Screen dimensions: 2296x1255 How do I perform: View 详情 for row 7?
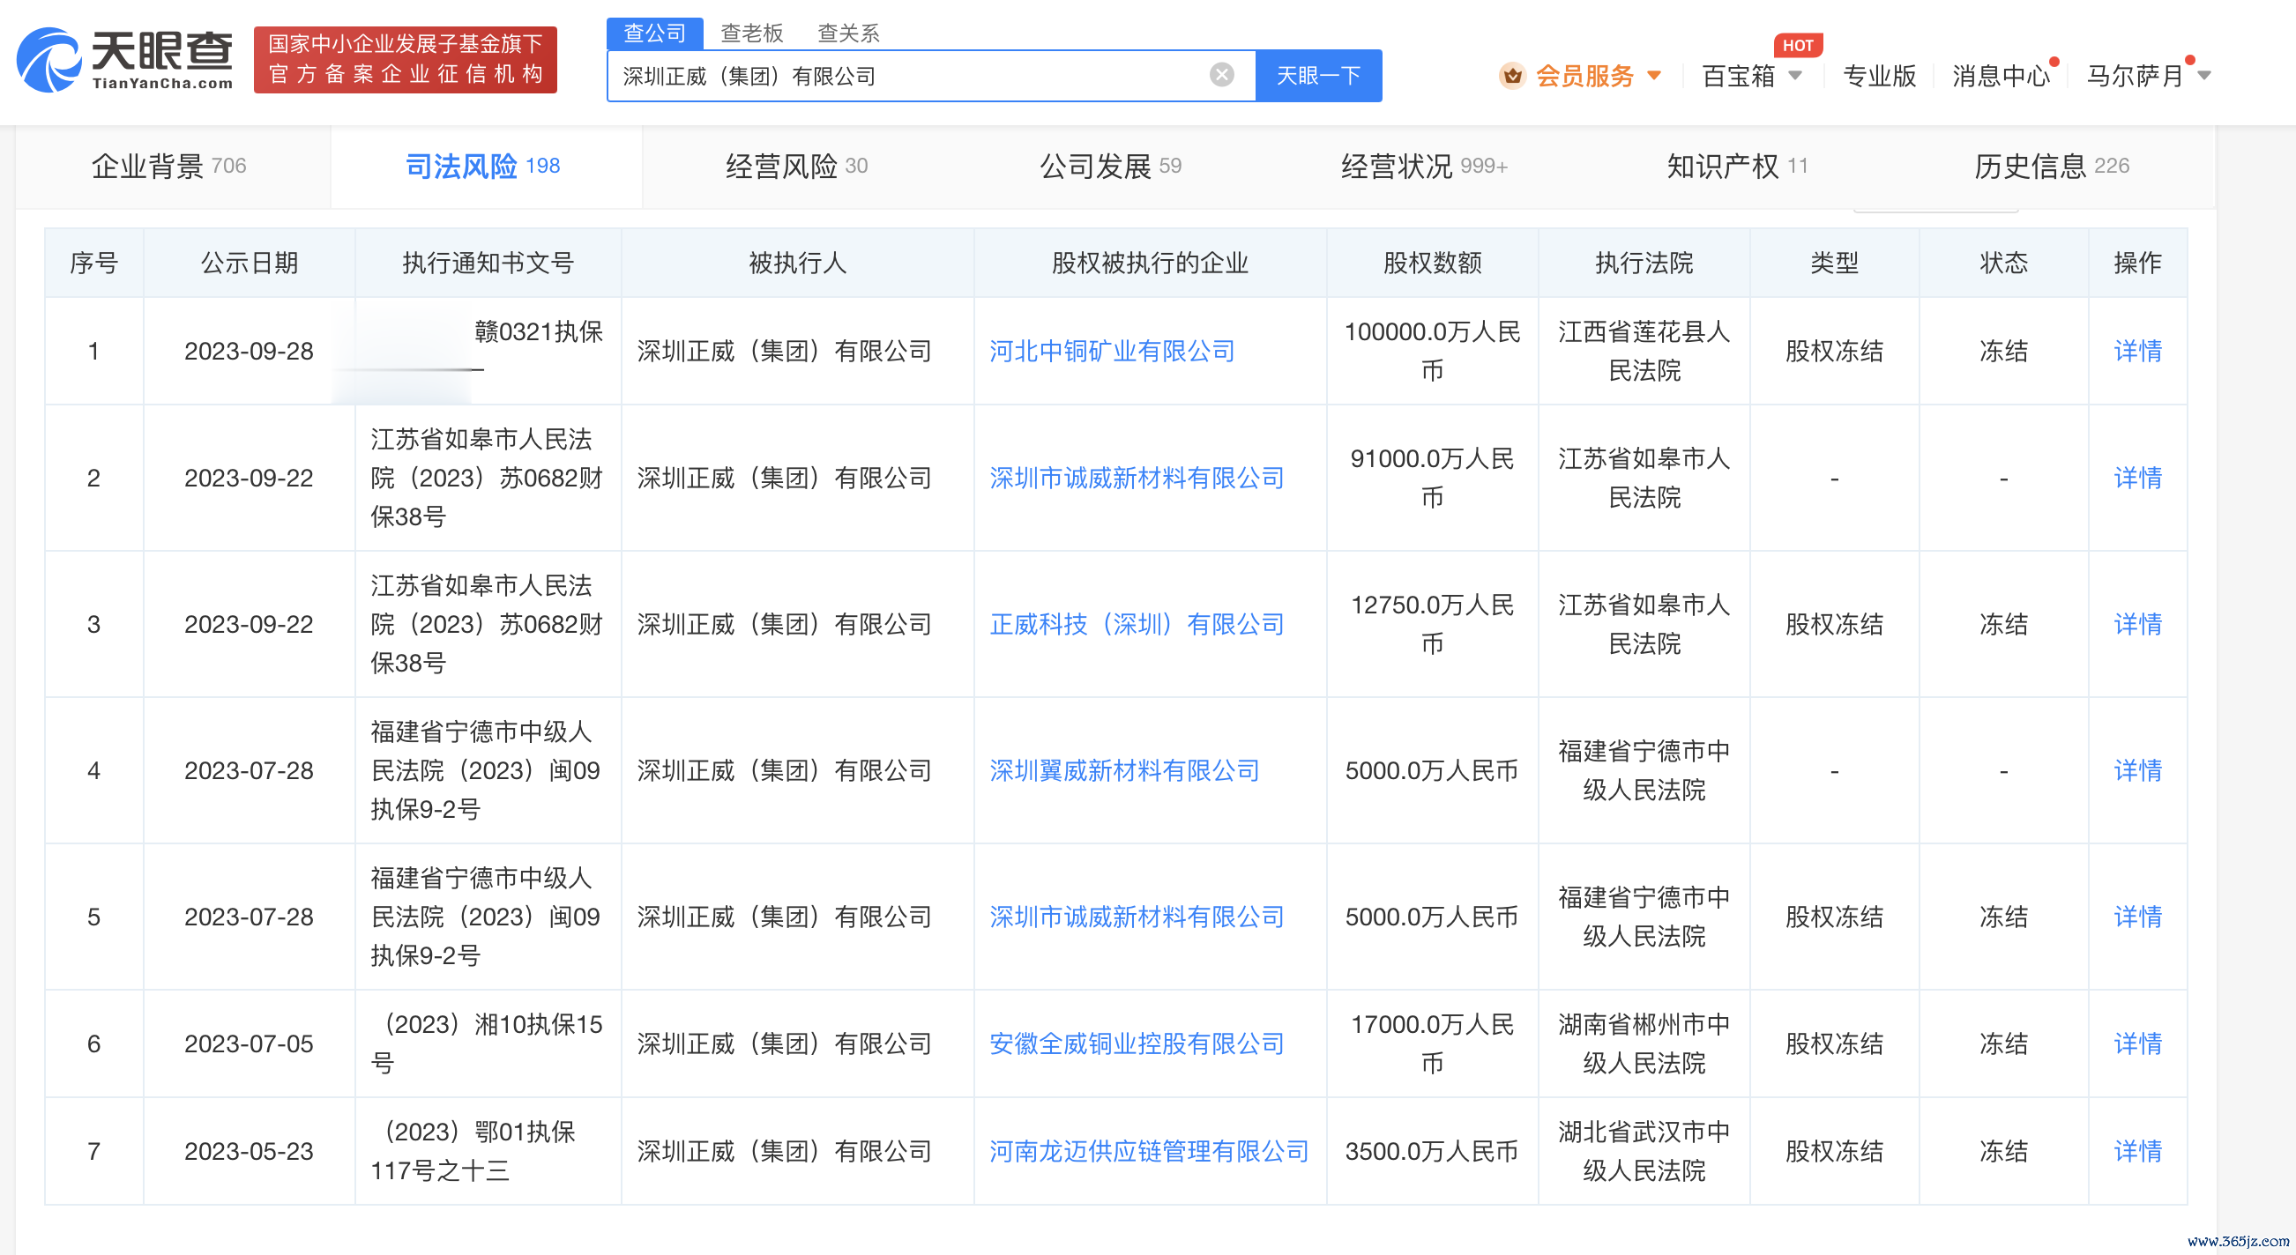2136,1151
